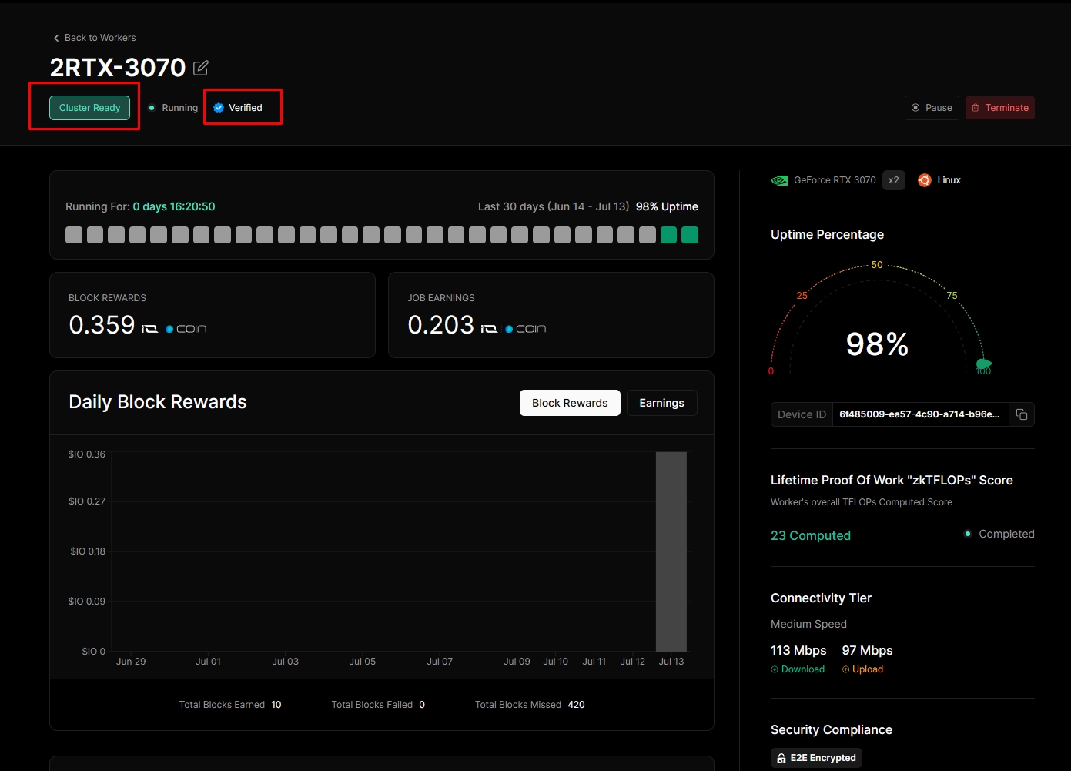
Task: Click the Device ID value field
Action: coord(919,414)
